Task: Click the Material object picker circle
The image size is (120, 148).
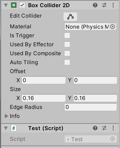Action: (x=113, y=27)
